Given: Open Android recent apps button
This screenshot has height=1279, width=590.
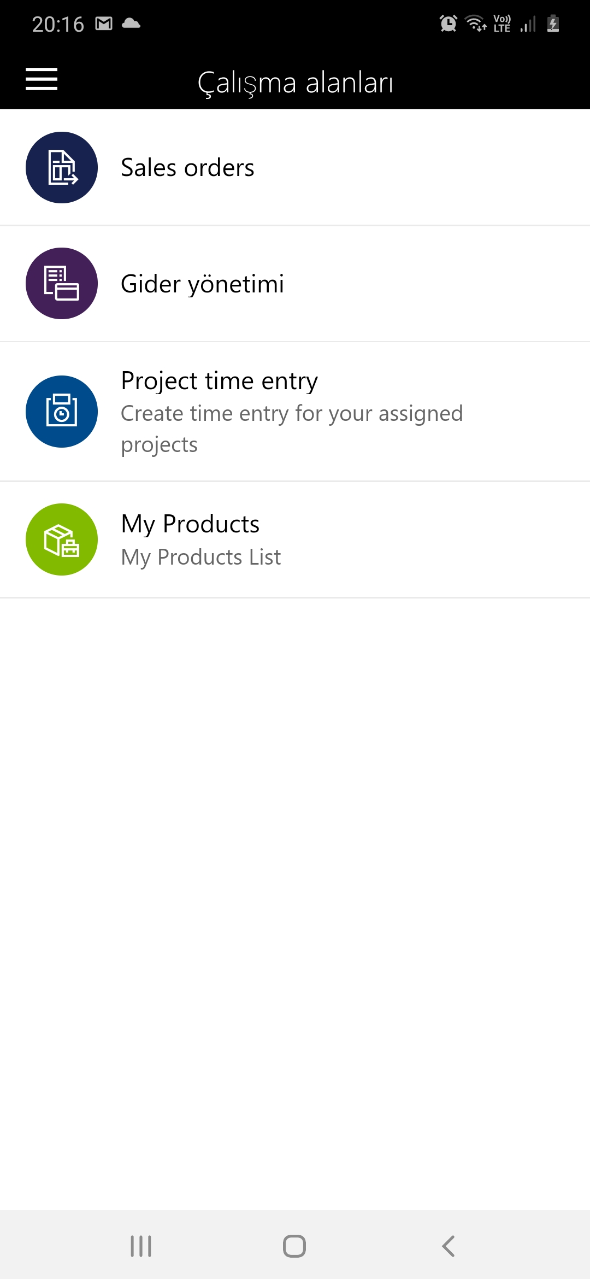Looking at the screenshot, I should coord(141,1246).
